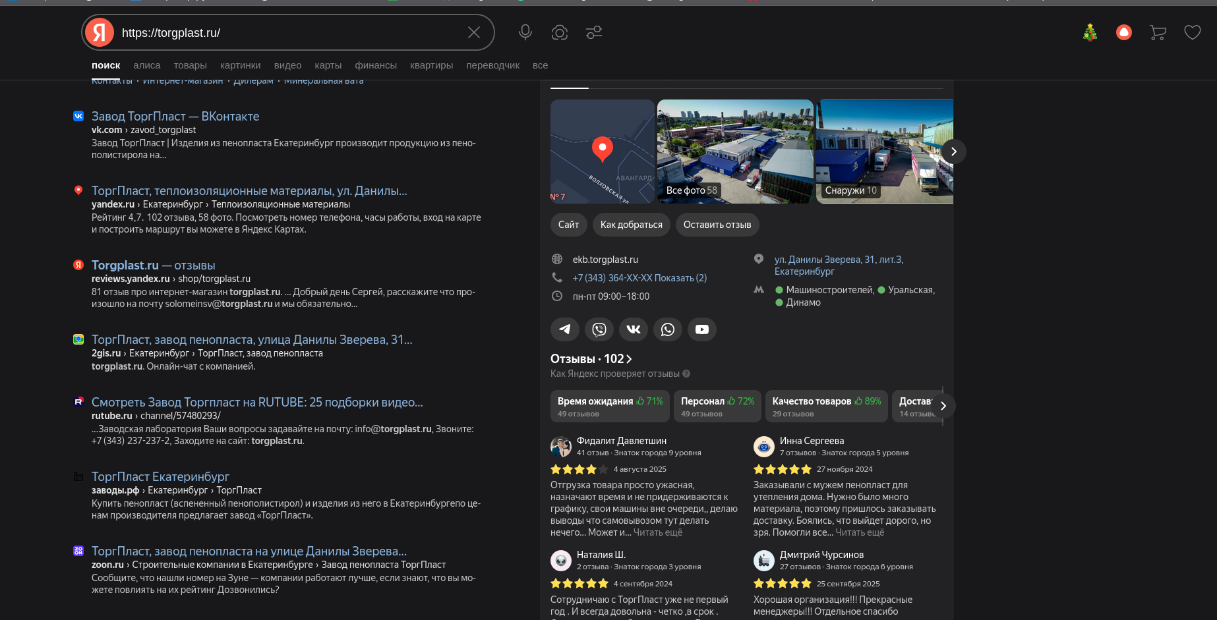The height and width of the screenshot is (620, 1217).
Task: Open the YouTube channel icon
Action: pos(702,329)
